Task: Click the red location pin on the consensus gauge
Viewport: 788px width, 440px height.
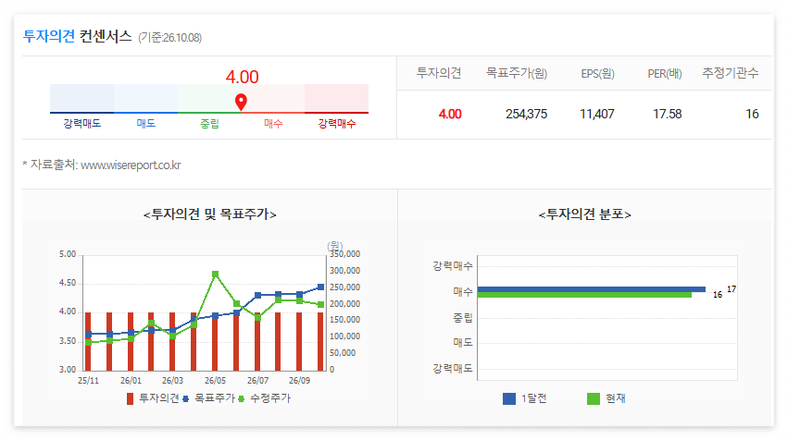Action: (x=242, y=102)
